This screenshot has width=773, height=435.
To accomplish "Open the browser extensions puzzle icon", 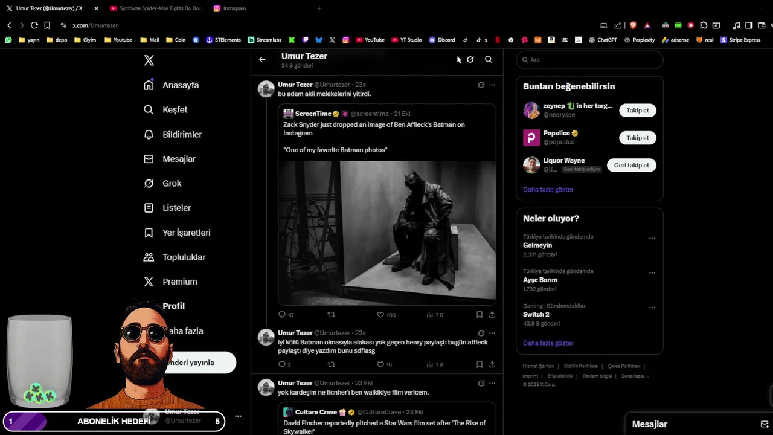I will (704, 25).
